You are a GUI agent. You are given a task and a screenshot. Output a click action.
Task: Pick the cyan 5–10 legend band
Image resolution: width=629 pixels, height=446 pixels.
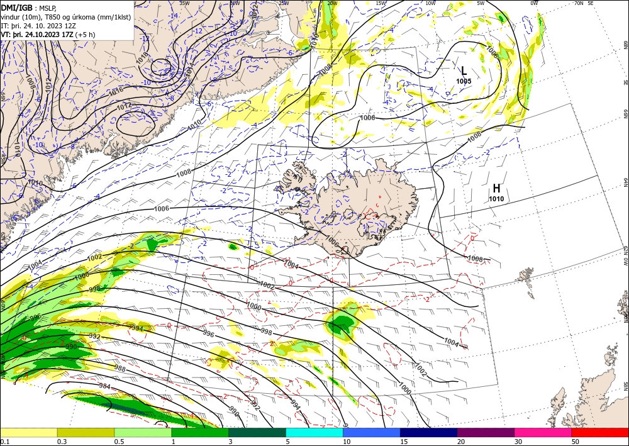point(314,432)
